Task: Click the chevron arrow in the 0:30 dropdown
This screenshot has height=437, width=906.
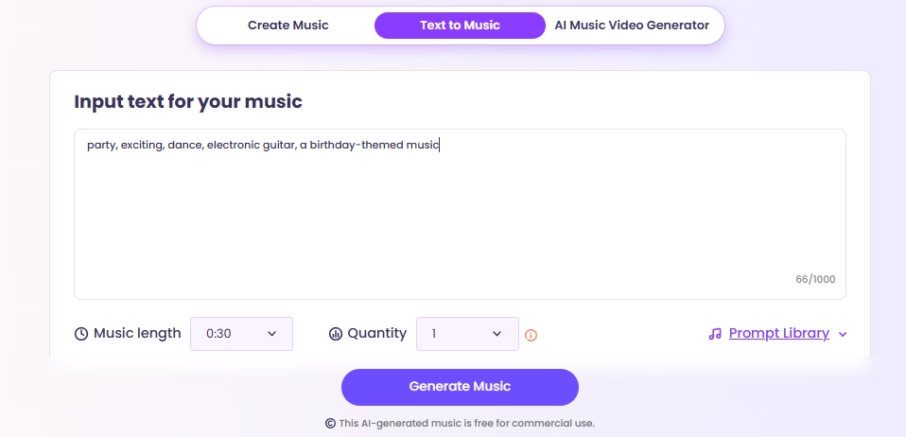Action: point(272,334)
